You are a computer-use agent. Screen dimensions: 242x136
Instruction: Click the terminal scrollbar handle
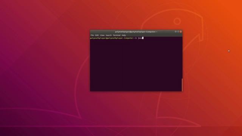pyautogui.click(x=182, y=85)
